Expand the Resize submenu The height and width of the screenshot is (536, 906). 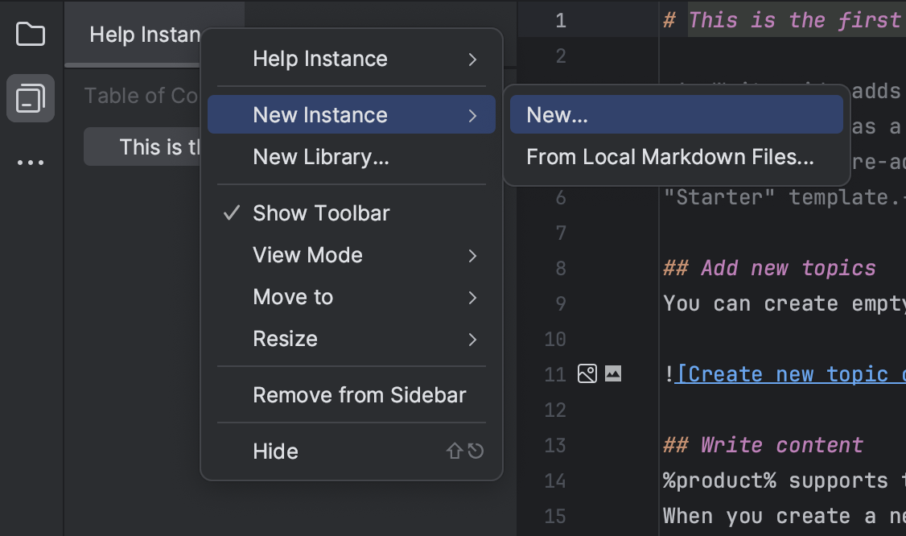tap(285, 338)
